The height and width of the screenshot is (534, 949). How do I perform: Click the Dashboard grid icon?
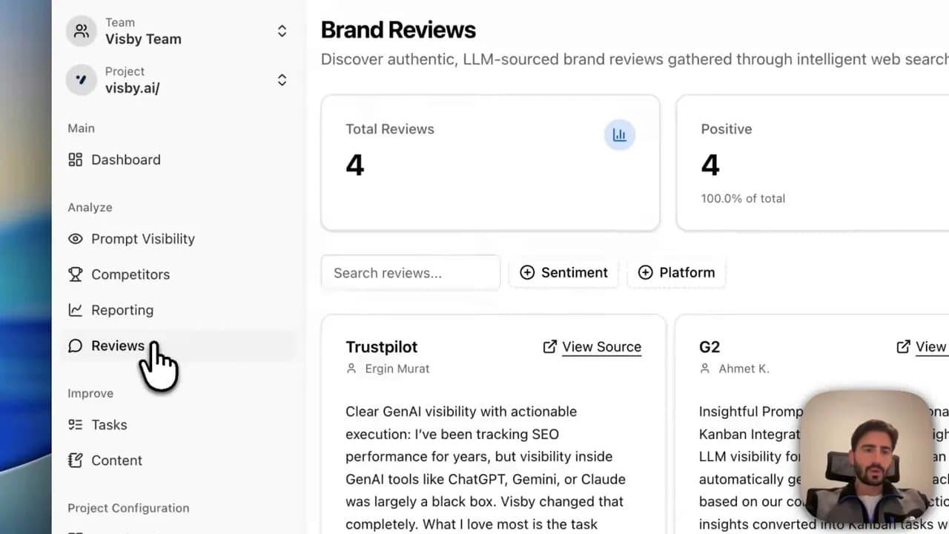click(75, 159)
